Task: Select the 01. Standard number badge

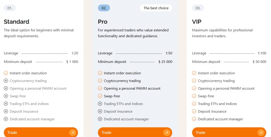Action: 9,8
